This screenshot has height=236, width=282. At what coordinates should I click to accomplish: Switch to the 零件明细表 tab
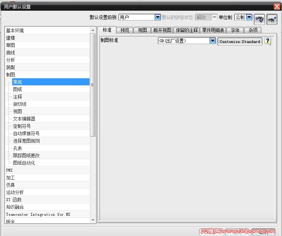click(213, 30)
